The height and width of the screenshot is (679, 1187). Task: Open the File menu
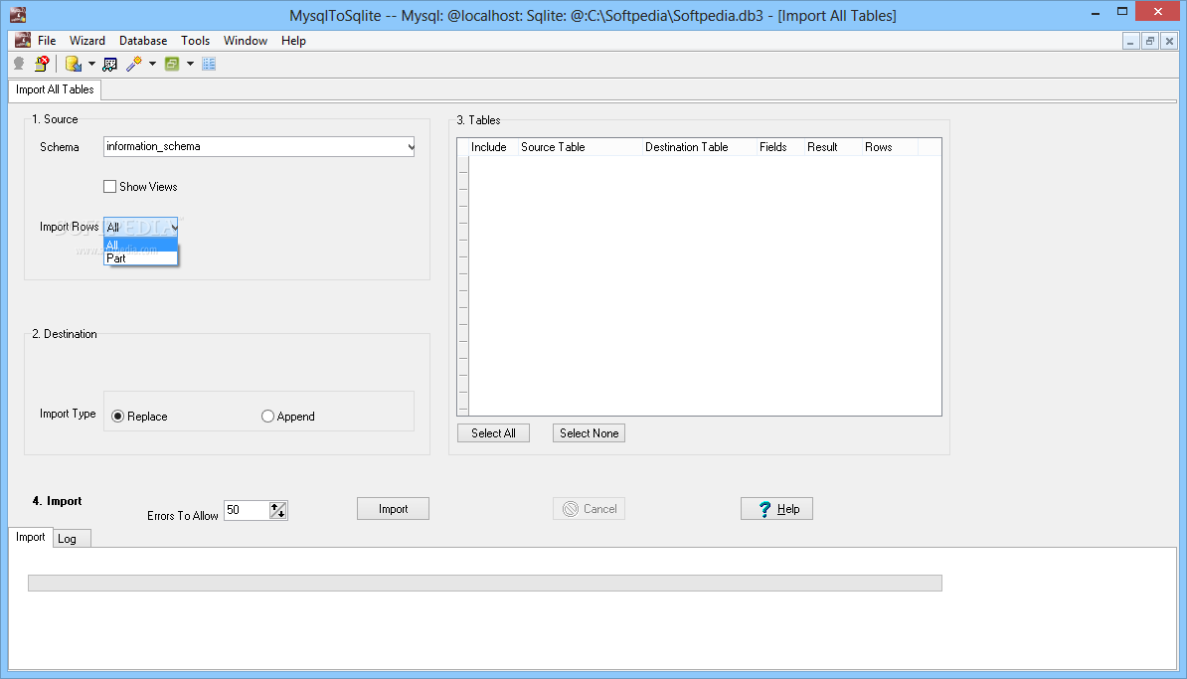47,41
